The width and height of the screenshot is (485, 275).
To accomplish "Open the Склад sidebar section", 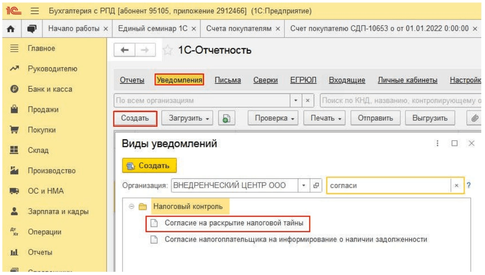I will click(38, 151).
